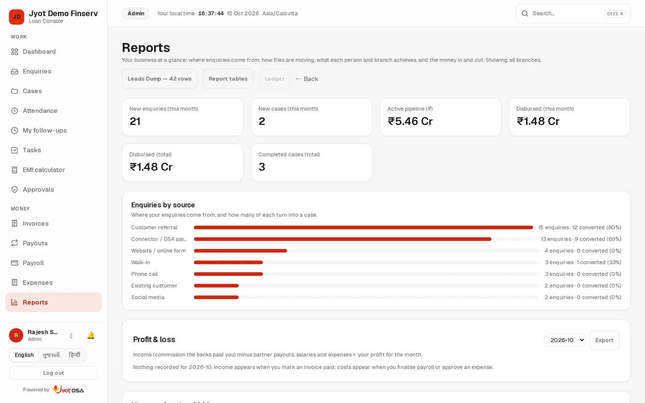Switch language to Hindi
Viewport: 645px width, 403px height.
pos(75,355)
